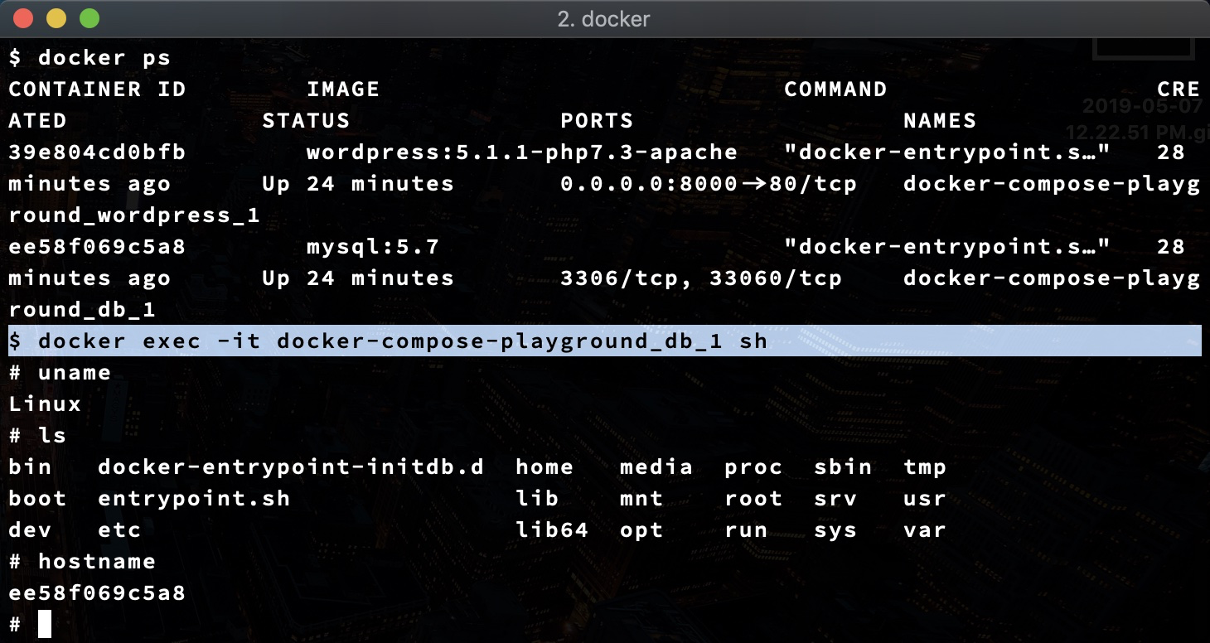Image resolution: width=1210 pixels, height=643 pixels.
Task: Click the "COMMAND" column header
Action: (x=836, y=89)
